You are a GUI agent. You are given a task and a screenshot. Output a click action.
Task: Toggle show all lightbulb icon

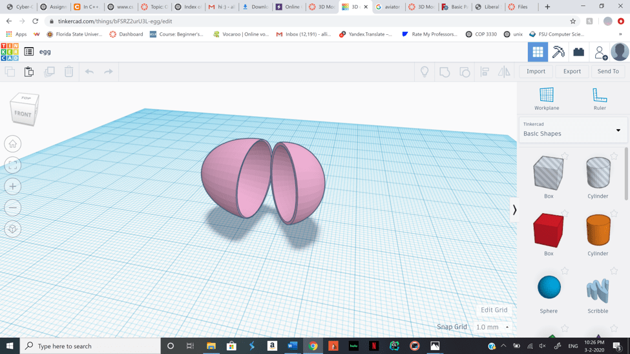(425, 72)
